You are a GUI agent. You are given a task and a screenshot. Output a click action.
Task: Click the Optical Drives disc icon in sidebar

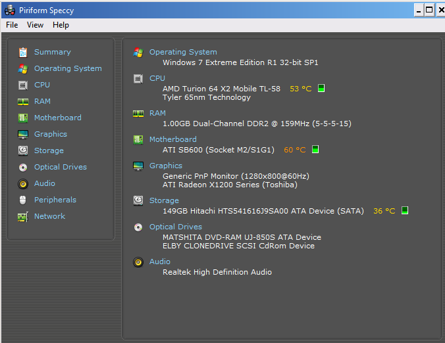[23, 168]
